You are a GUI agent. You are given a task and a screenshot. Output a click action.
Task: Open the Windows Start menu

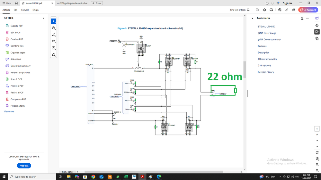tap(4, 176)
